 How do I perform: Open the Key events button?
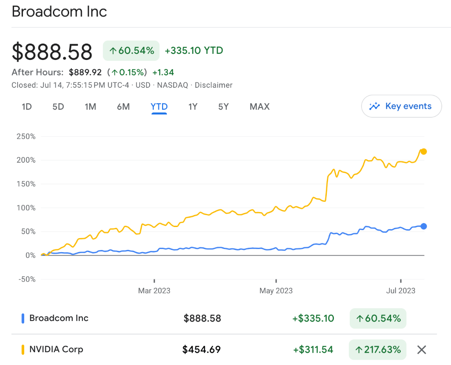click(x=401, y=106)
